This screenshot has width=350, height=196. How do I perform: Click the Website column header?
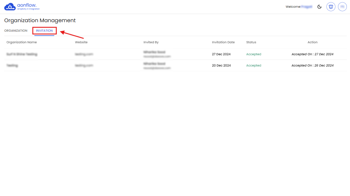click(81, 42)
